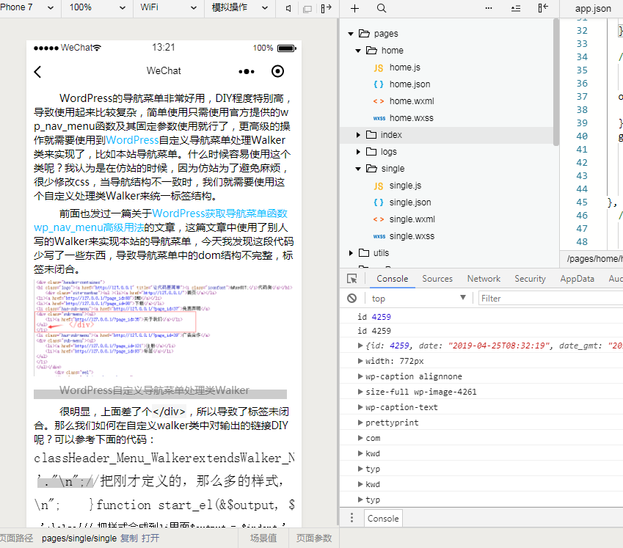Screen dimensions: 623x548
Task: Switch to the AppData tab
Action: click(x=577, y=279)
